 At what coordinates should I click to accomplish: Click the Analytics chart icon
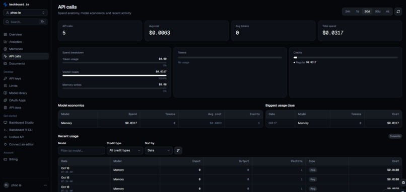(x=6, y=42)
